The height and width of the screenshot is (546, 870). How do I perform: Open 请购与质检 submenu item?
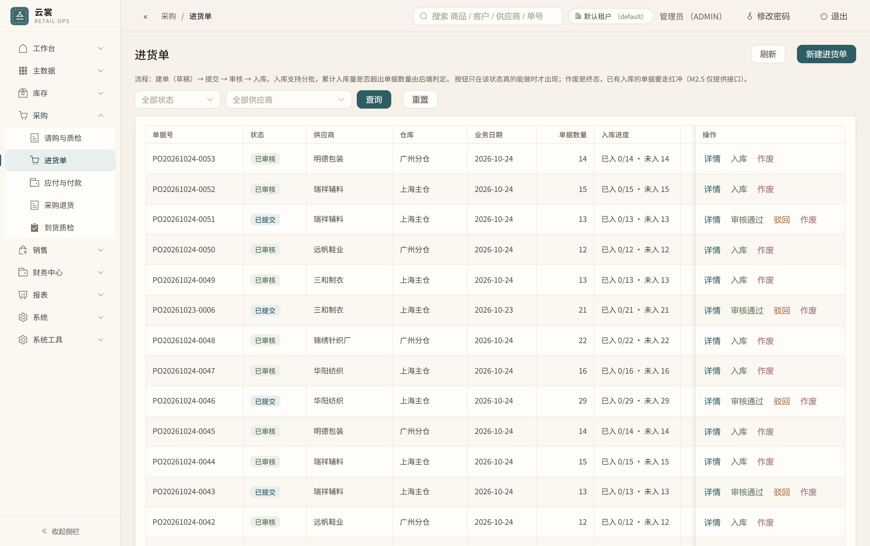60,138
